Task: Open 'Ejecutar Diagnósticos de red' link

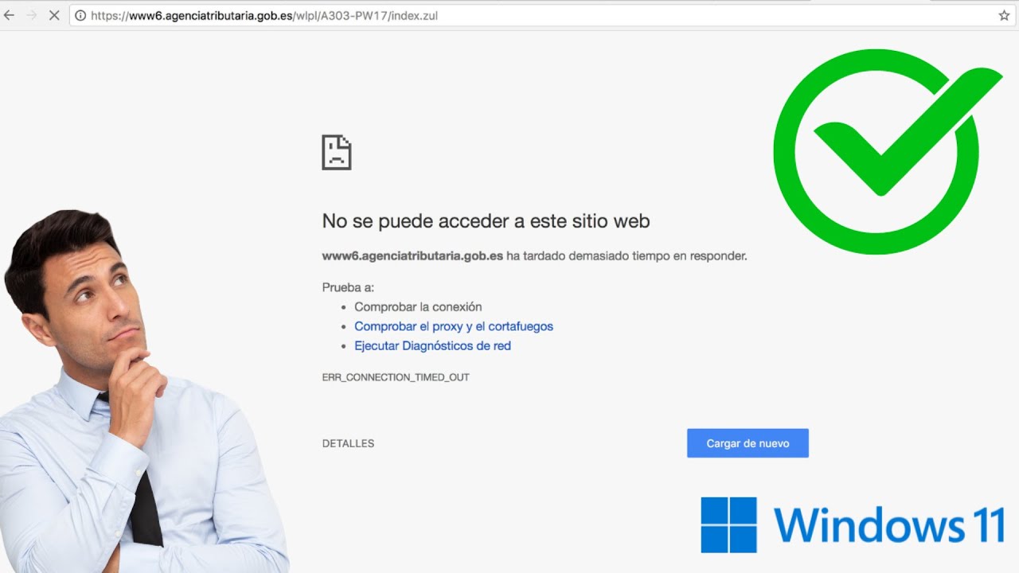Action: click(x=432, y=346)
